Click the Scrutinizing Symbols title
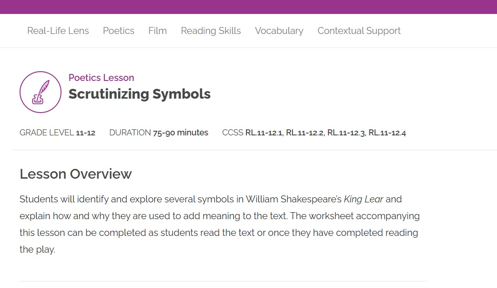 tap(139, 94)
